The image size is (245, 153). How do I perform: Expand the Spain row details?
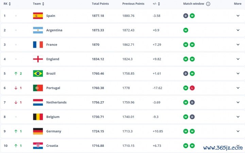(238, 16)
